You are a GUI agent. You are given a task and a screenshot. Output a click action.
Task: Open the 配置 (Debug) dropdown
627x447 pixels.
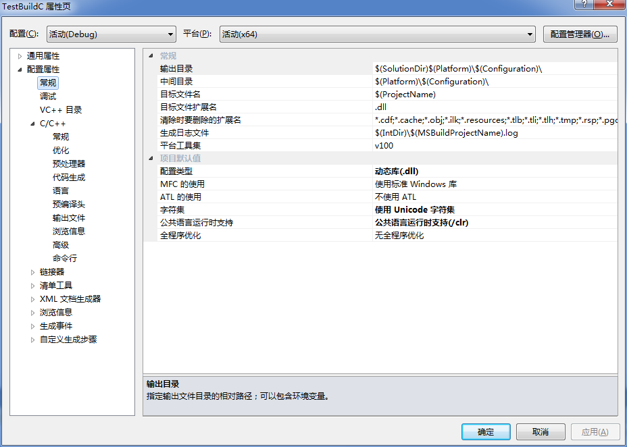(111, 34)
